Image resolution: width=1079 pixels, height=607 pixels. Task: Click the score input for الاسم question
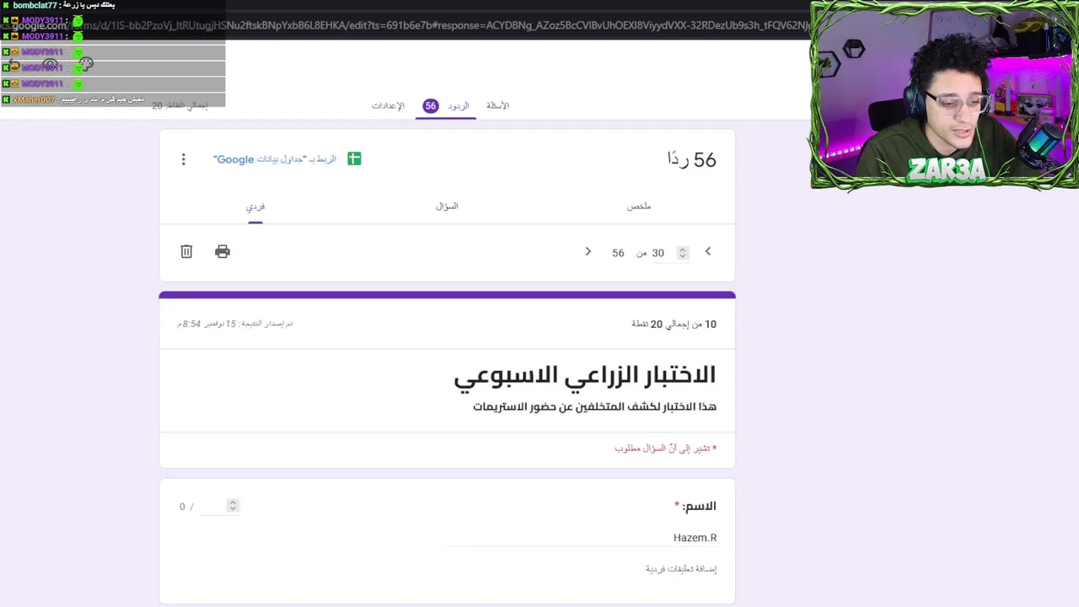pos(212,506)
